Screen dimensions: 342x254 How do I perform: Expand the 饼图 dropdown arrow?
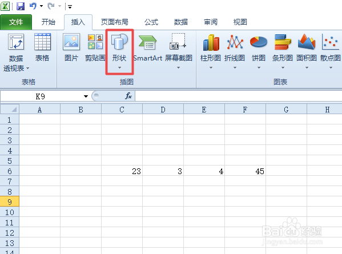coord(259,68)
